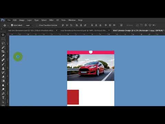165x124 pixels.
Task: Open the Window menu
Action: pos(72,20)
